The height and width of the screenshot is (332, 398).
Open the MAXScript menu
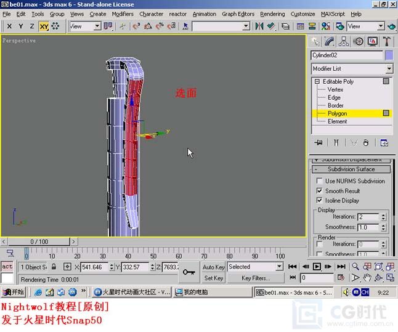click(333, 14)
